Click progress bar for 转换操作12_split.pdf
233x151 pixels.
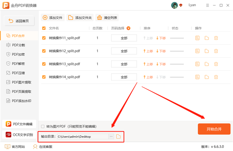pos(177,51)
